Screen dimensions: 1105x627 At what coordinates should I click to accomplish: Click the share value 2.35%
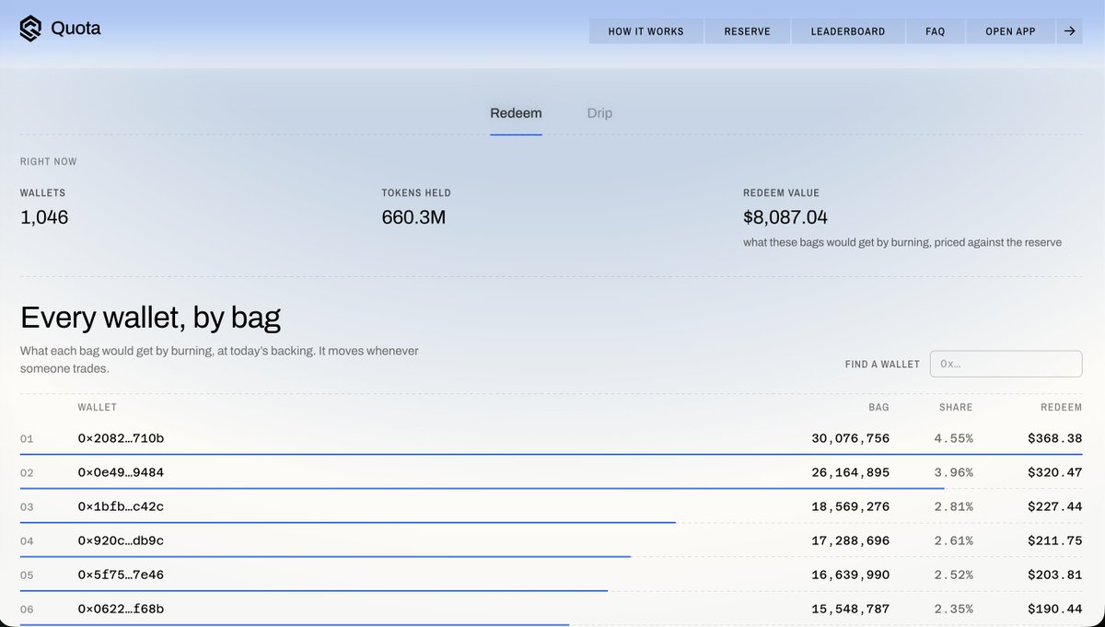pos(953,609)
